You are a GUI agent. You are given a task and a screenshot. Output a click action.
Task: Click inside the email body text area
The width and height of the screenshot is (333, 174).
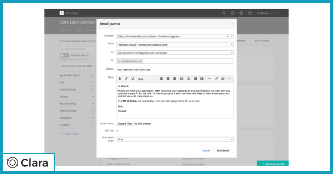pyautogui.click(x=174, y=100)
